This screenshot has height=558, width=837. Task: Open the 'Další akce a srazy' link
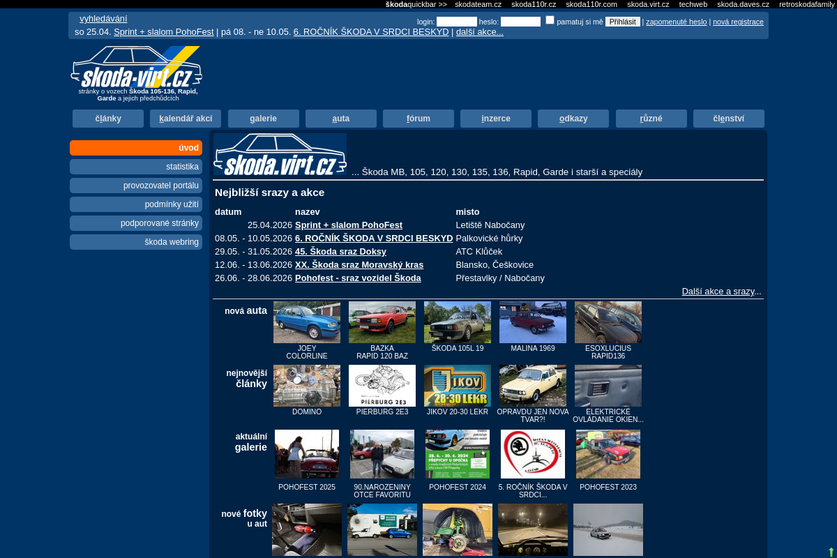718,292
